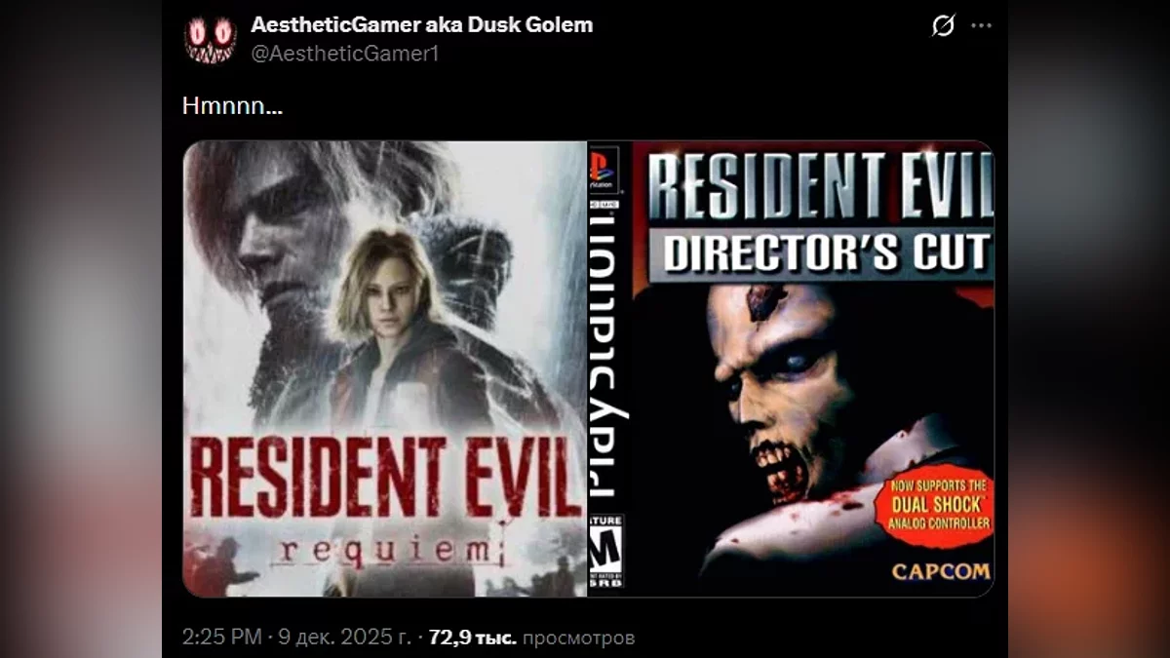Viewport: 1170px width, 658px height.
Task: Click the 2:25 PM timestamp
Action: tap(221, 638)
